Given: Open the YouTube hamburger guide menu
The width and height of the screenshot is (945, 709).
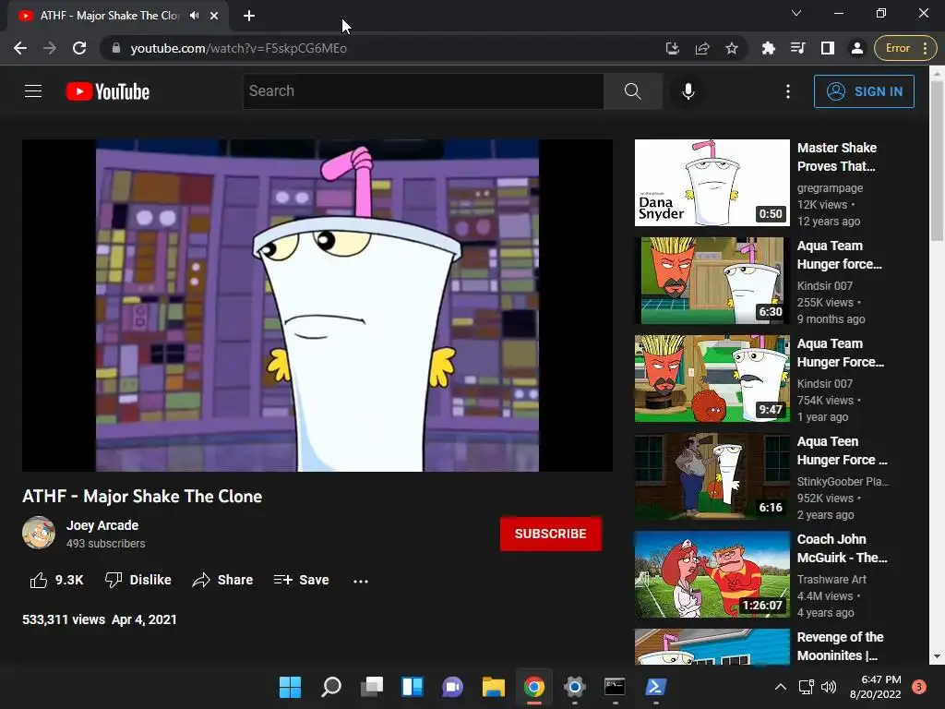Looking at the screenshot, I should point(33,91).
